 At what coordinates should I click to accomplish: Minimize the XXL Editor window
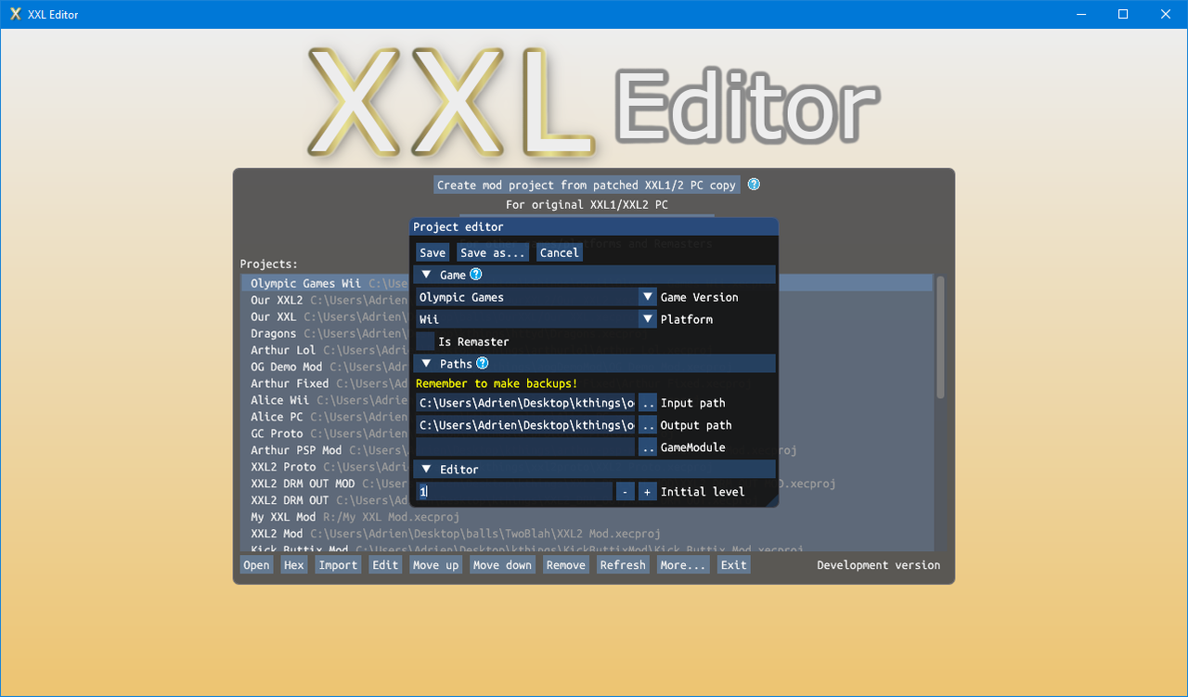(x=1080, y=14)
